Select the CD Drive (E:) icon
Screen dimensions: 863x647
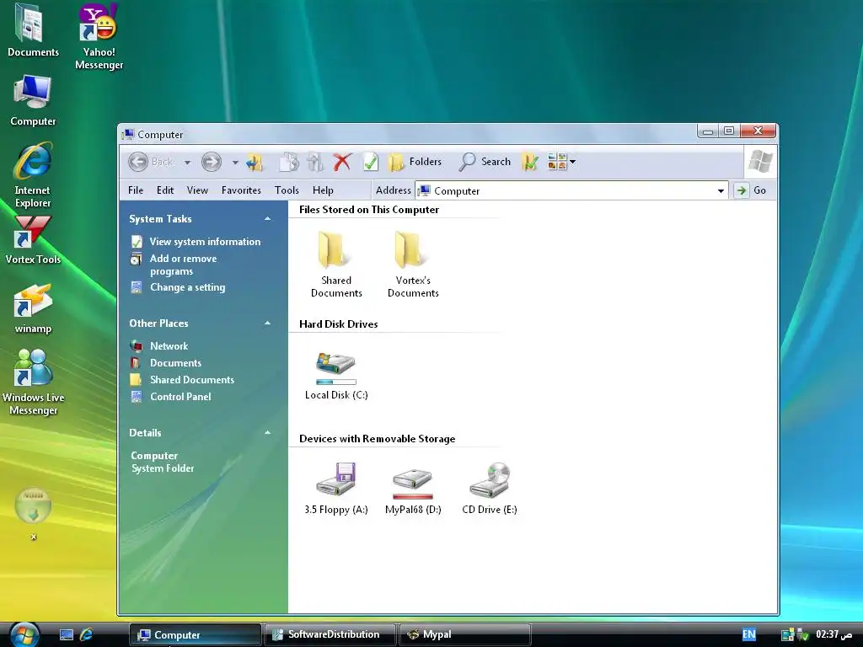tap(490, 489)
